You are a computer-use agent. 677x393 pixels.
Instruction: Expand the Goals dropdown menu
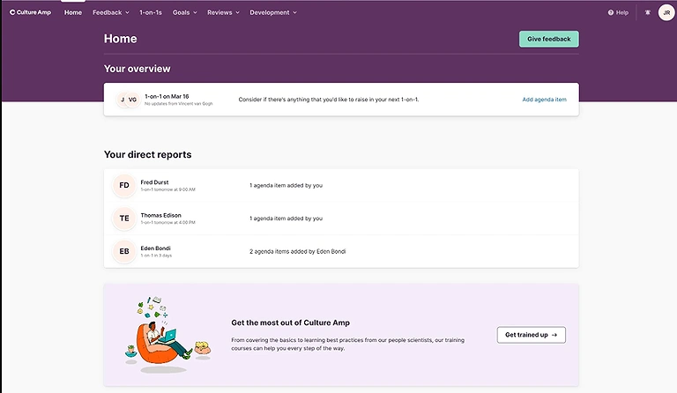[x=185, y=12]
